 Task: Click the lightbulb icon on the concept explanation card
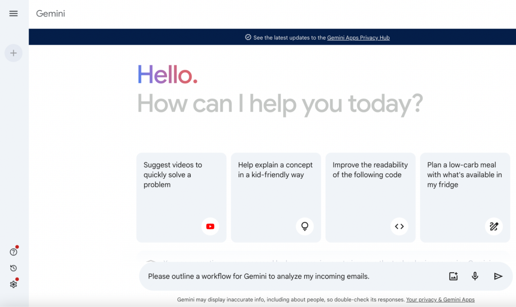coord(305,226)
